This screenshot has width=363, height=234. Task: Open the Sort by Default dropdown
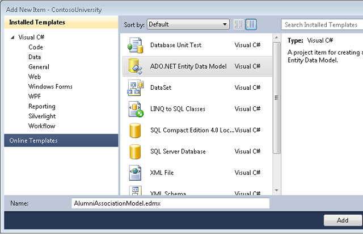tap(188, 24)
